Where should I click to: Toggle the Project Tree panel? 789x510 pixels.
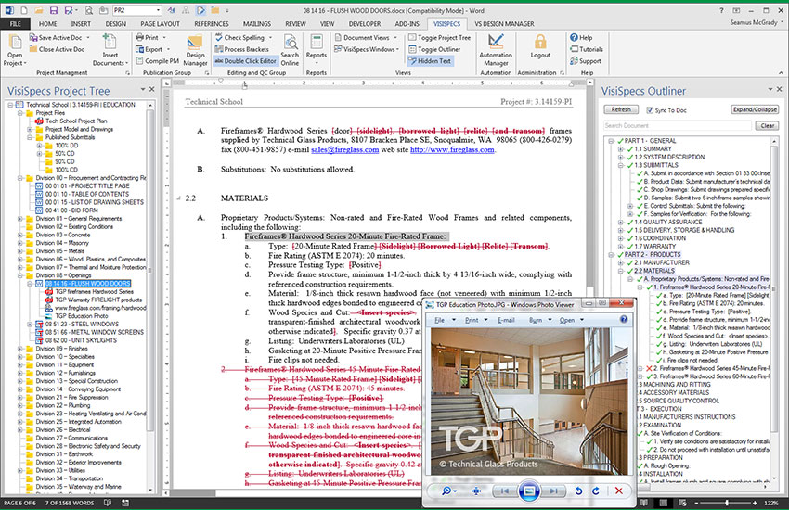(x=437, y=38)
